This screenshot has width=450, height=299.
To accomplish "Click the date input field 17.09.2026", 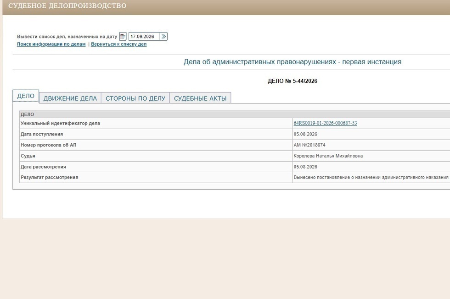I will coord(144,36).
